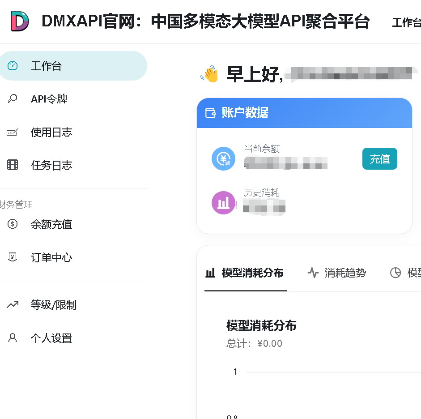Open 订单中心 sidebar entry
This screenshot has height=419, width=421.
click(73, 257)
